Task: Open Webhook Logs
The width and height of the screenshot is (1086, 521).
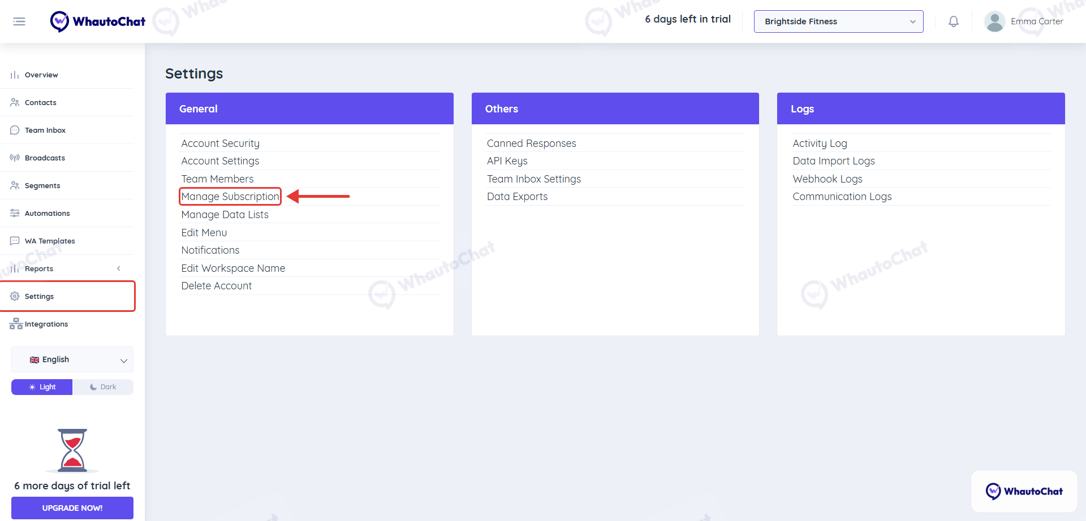Action: pyautogui.click(x=828, y=179)
